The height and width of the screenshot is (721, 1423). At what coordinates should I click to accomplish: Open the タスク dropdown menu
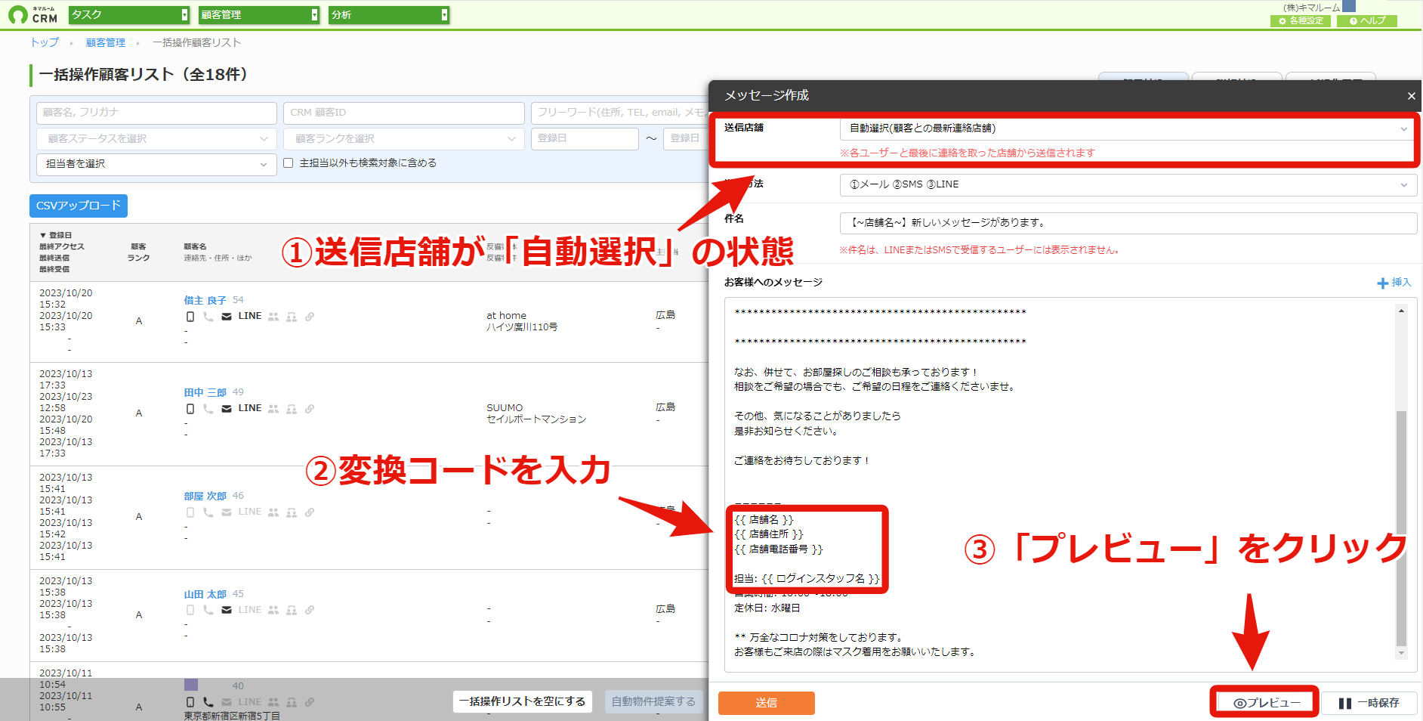point(128,14)
